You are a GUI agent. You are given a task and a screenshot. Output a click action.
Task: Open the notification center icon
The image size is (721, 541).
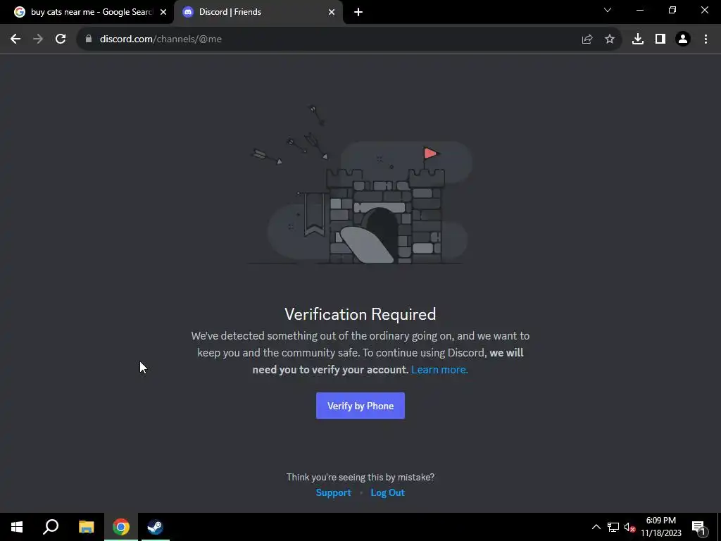tap(698, 527)
